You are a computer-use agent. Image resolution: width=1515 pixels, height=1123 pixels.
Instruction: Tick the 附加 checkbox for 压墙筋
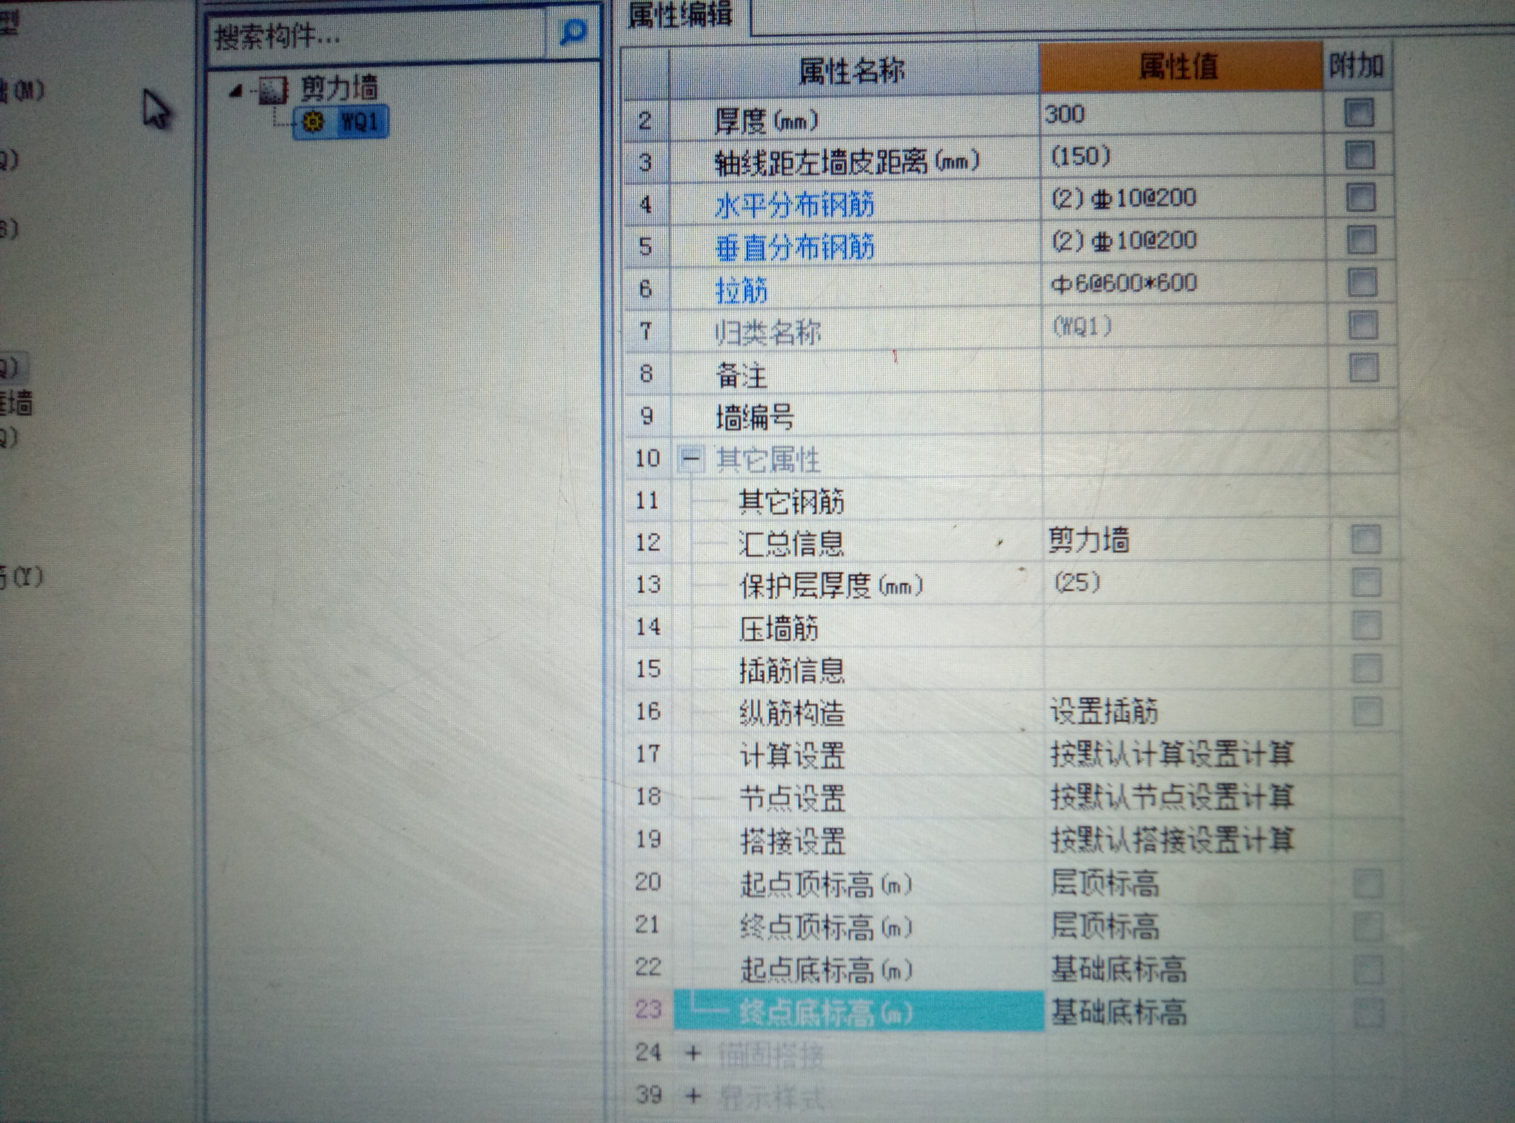(x=1367, y=626)
